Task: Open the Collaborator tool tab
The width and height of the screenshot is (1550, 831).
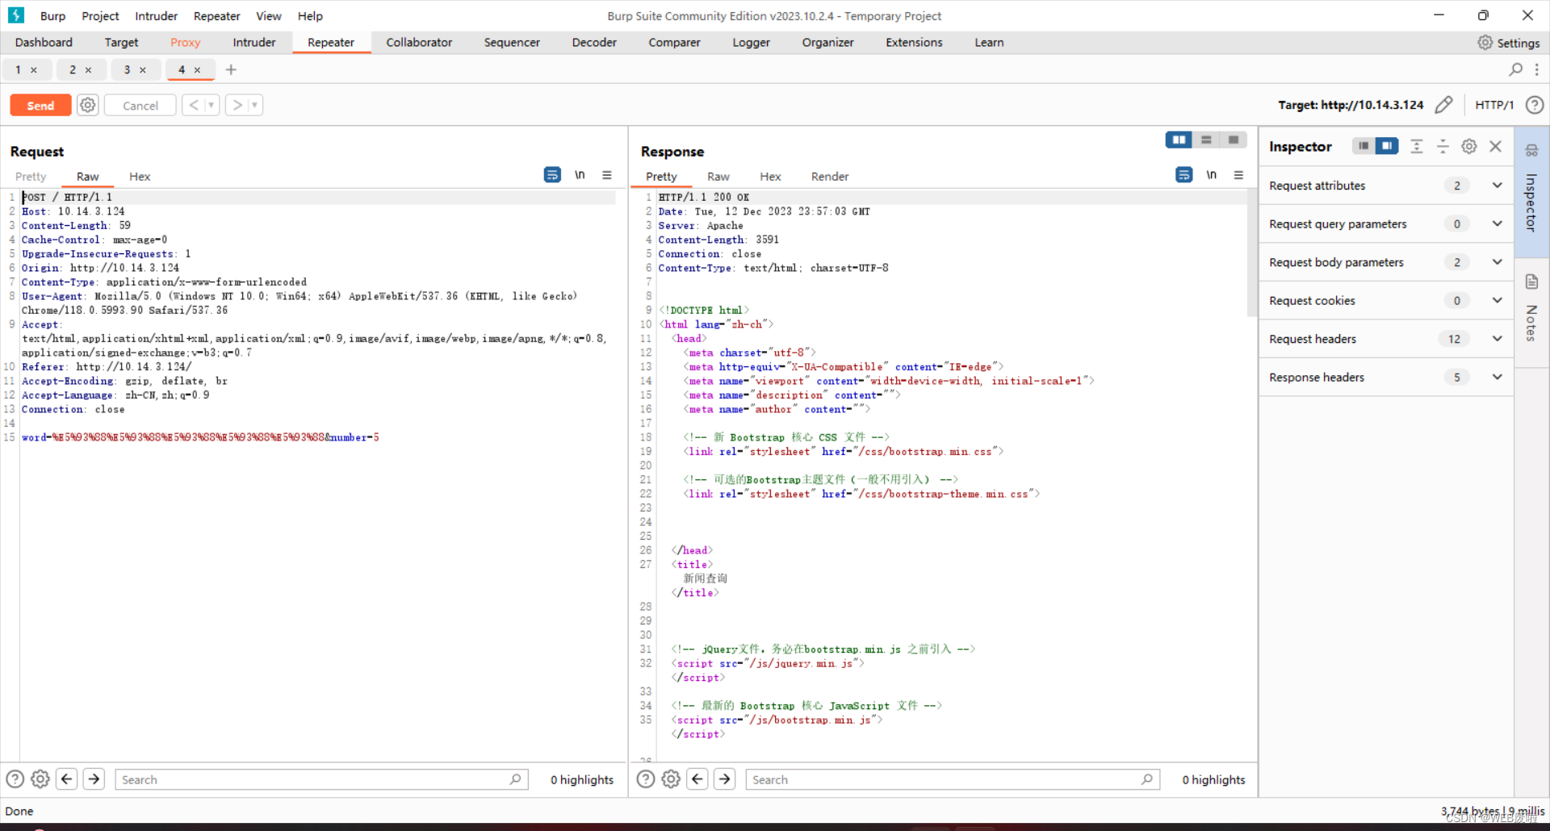Action: [419, 43]
